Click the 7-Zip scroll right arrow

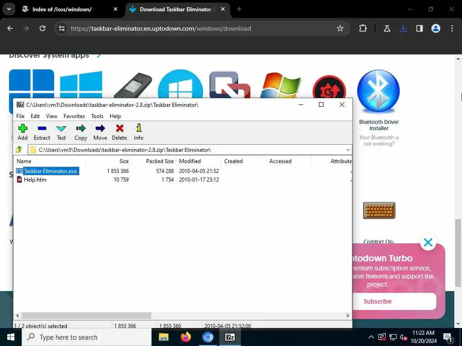coord(348,315)
